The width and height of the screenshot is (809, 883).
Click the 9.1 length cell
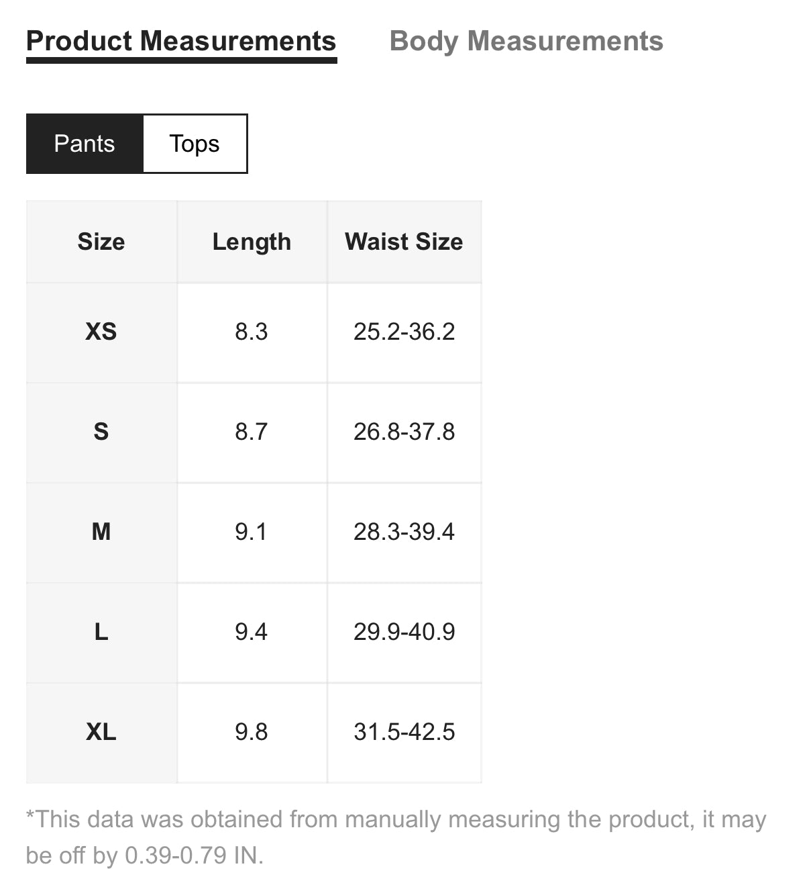(x=252, y=532)
